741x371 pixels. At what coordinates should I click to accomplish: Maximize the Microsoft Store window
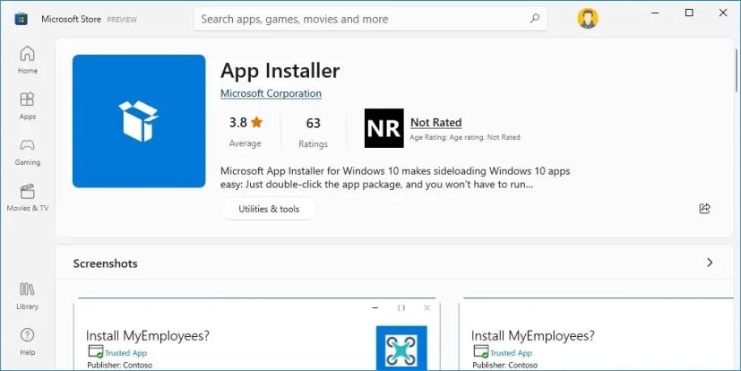689,13
